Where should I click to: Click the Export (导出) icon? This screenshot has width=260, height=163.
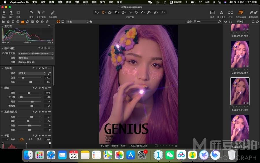[x=11, y=13]
